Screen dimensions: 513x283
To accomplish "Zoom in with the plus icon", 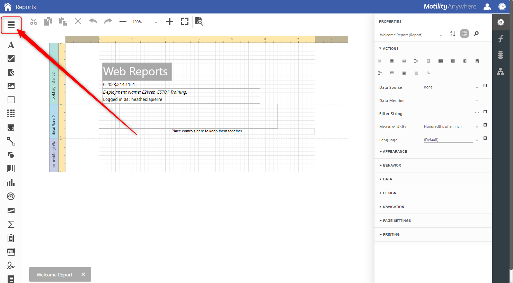I will point(170,21).
